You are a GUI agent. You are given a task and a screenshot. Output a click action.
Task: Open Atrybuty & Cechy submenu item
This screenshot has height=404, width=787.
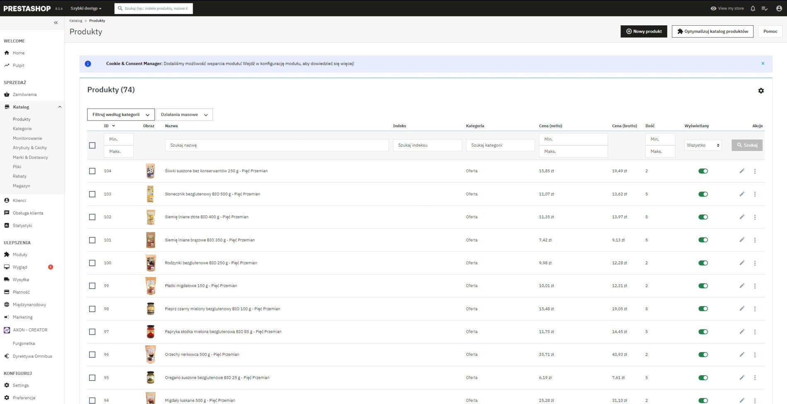pyautogui.click(x=30, y=148)
